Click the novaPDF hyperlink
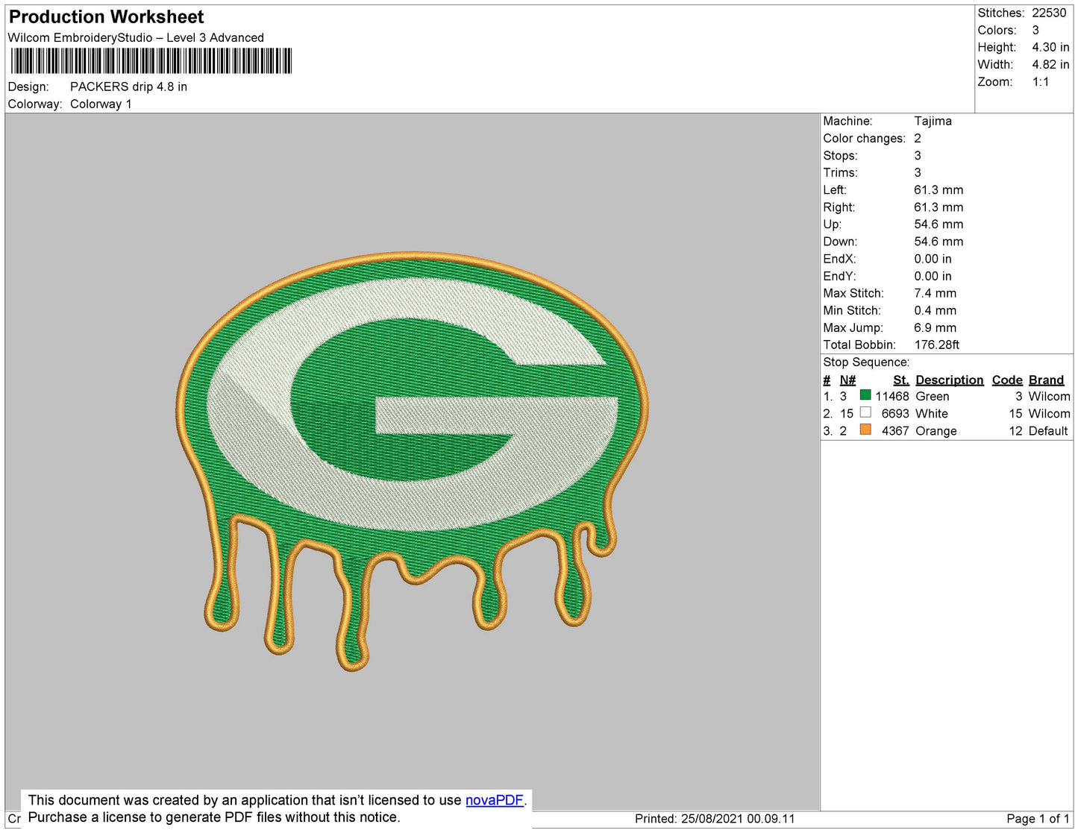The width and height of the screenshot is (1078, 833). coord(495,800)
